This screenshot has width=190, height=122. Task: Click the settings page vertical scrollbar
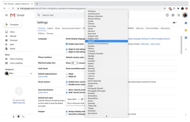pos(181,45)
